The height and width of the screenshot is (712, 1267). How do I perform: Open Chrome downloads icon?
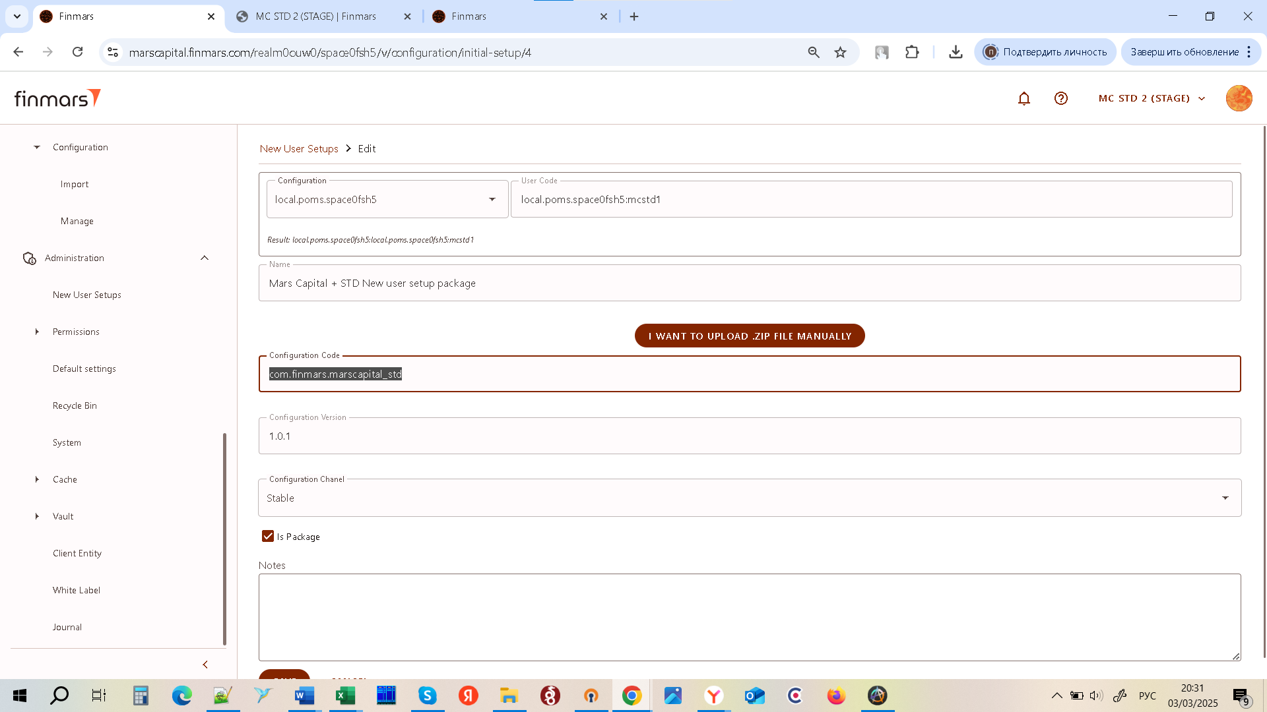point(955,52)
